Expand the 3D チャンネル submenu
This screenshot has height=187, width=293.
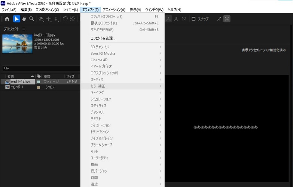tap(122, 47)
